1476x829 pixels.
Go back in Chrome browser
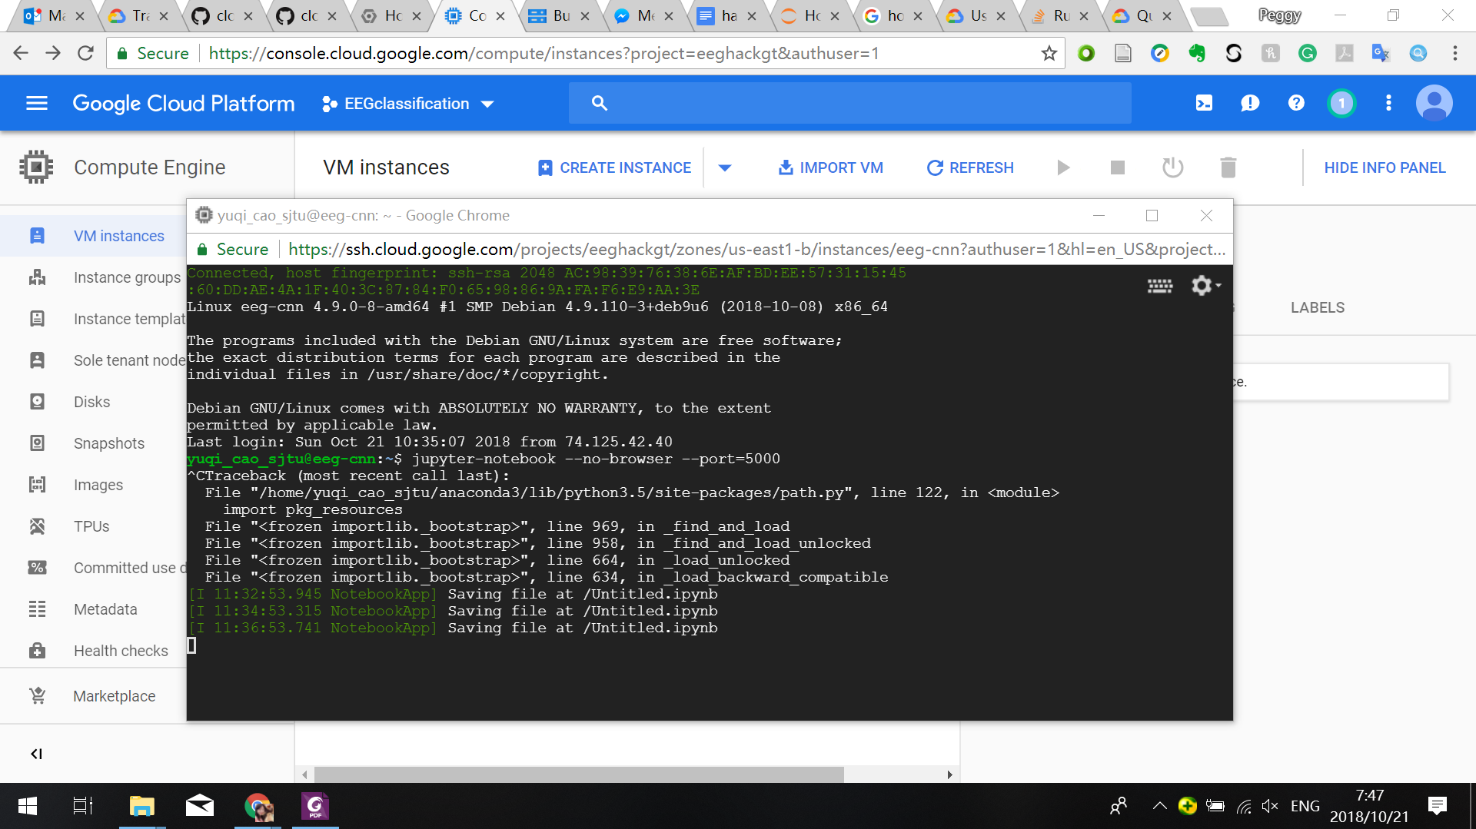[21, 53]
